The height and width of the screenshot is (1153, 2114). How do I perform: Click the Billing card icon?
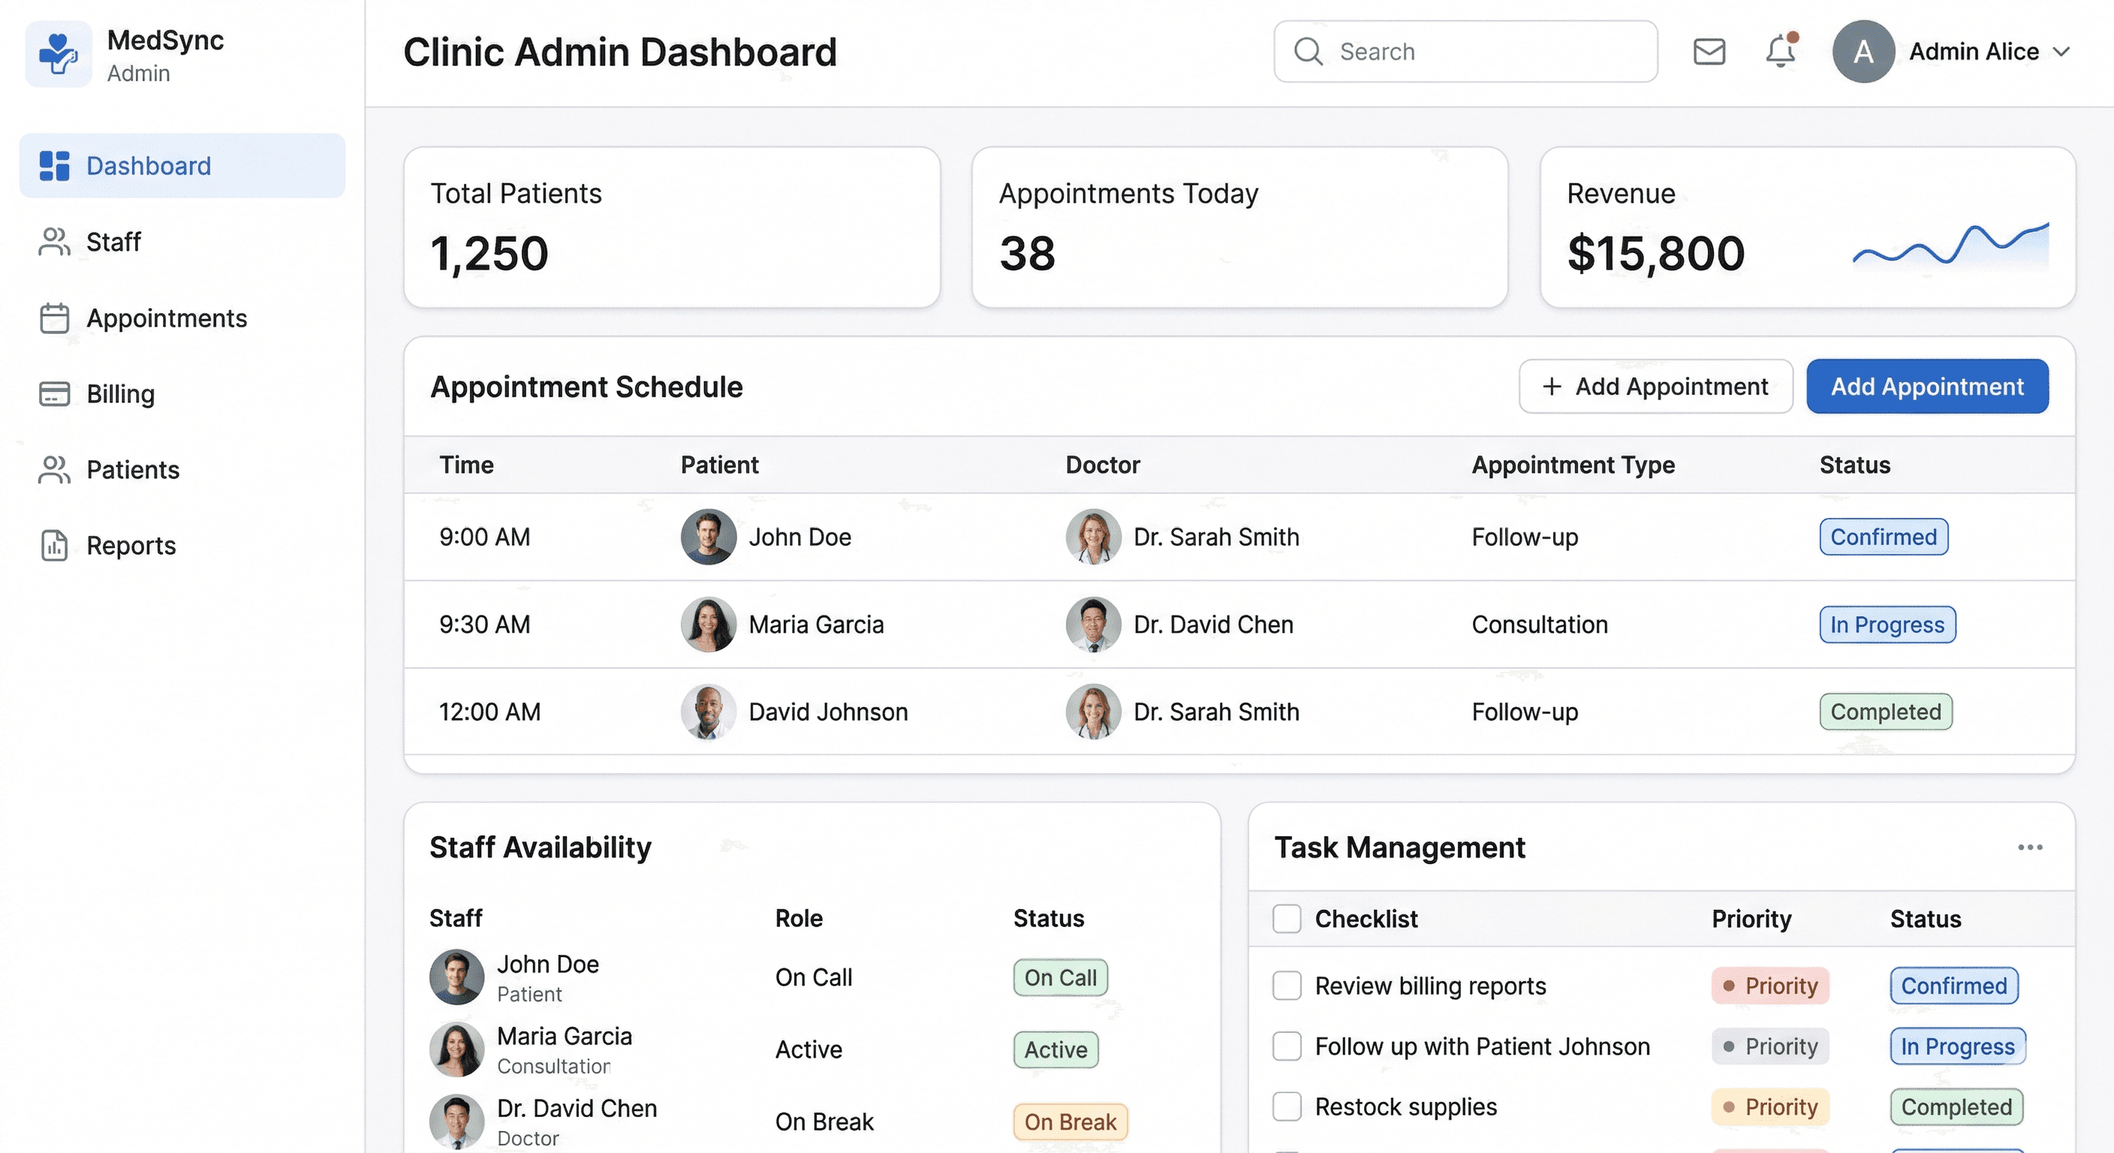(x=54, y=394)
